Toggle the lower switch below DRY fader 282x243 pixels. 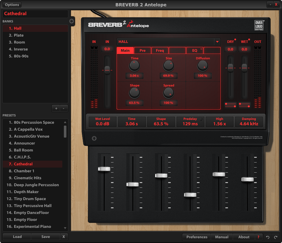[x=230, y=106]
